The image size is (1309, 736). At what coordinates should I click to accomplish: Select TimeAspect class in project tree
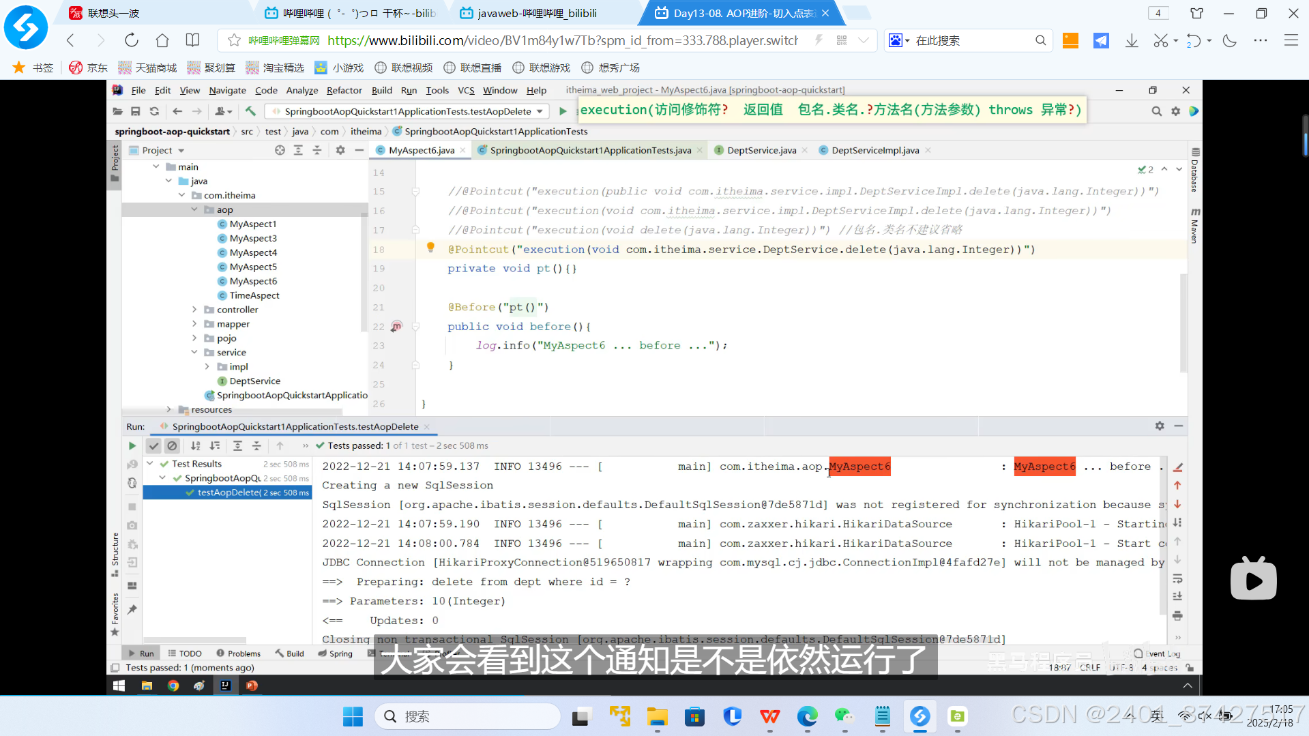pos(254,295)
